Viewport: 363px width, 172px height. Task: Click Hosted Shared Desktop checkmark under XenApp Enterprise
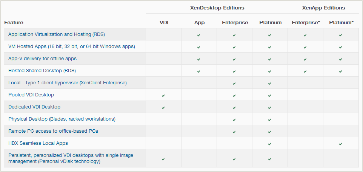click(305, 71)
